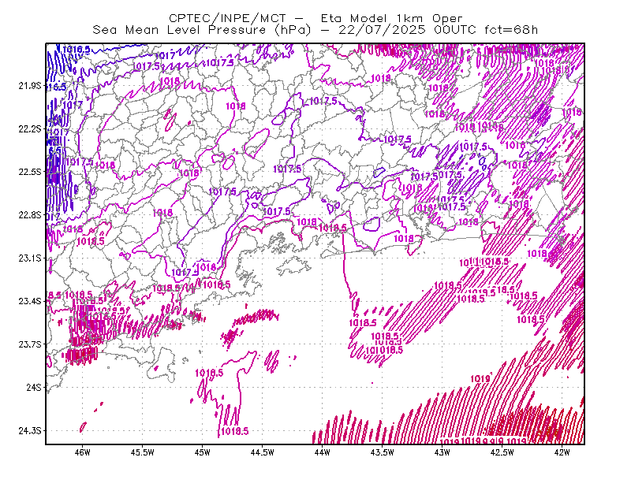Click the 45.5W longitude axis label
Image resolution: width=631 pixels, height=487 pixels.
pos(143,452)
